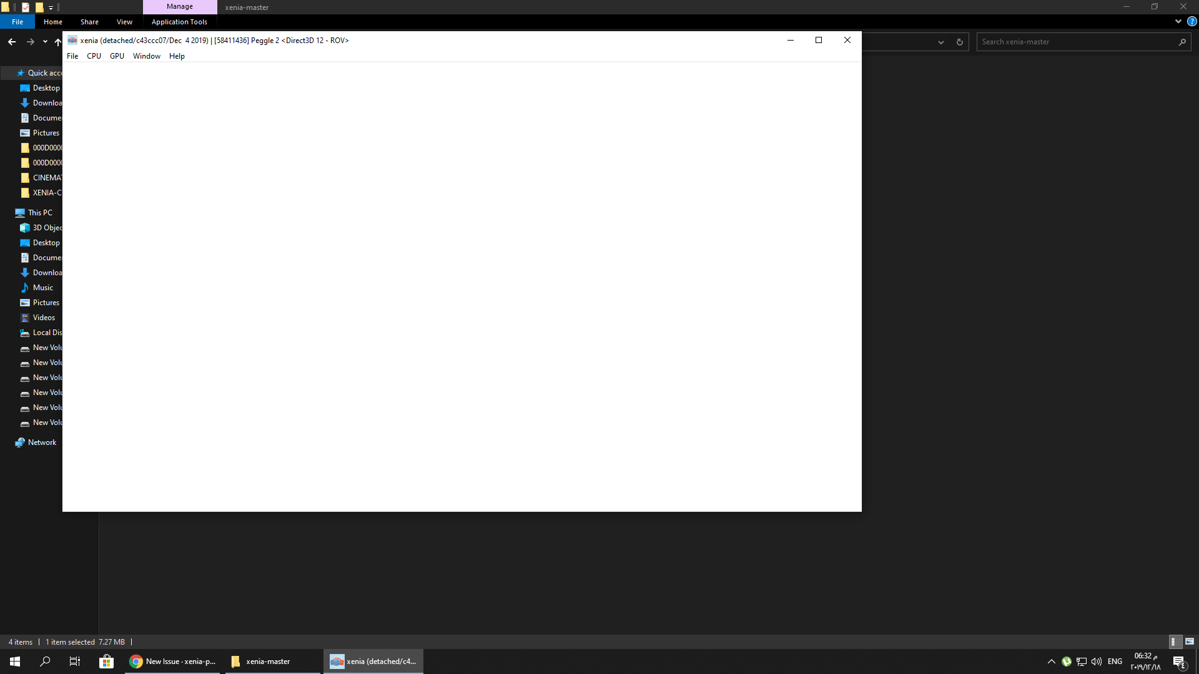Open Task View on taskbar

coord(75,662)
